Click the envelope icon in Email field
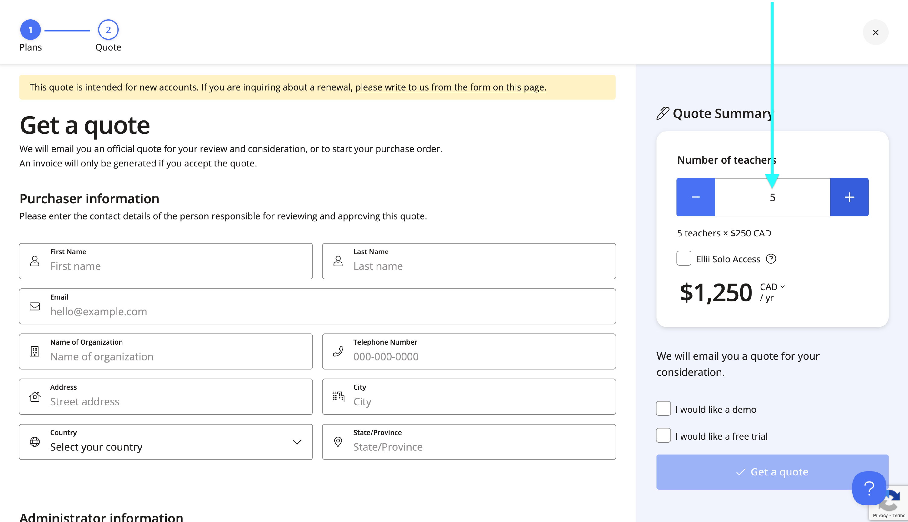Viewport: 908px width, 522px height. (35, 306)
